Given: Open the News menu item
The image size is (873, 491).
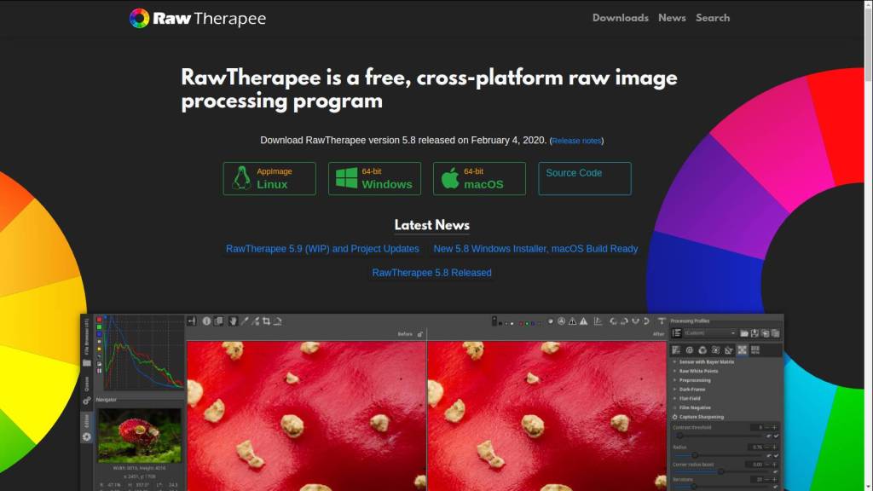Looking at the screenshot, I should [x=672, y=18].
